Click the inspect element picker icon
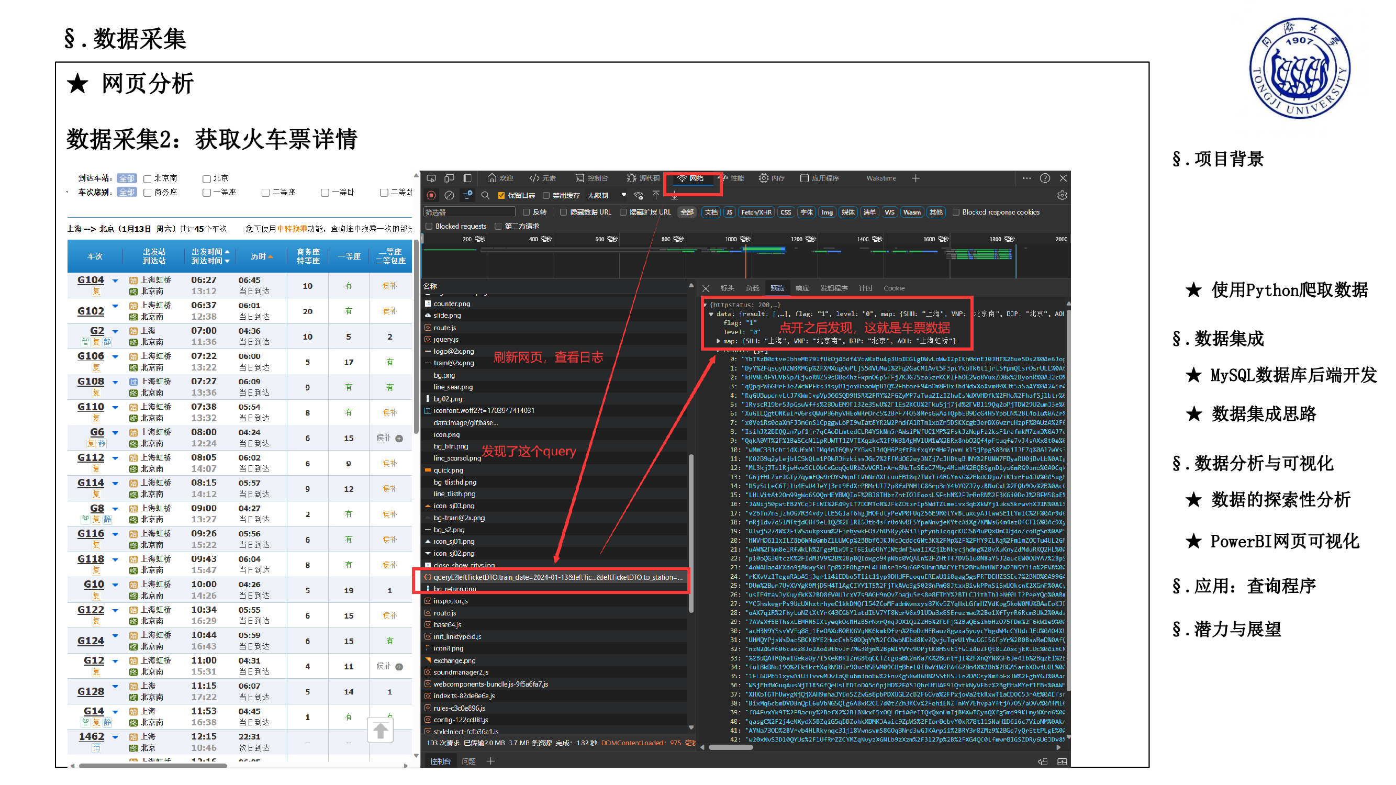The width and height of the screenshot is (1396, 785). [x=431, y=178]
